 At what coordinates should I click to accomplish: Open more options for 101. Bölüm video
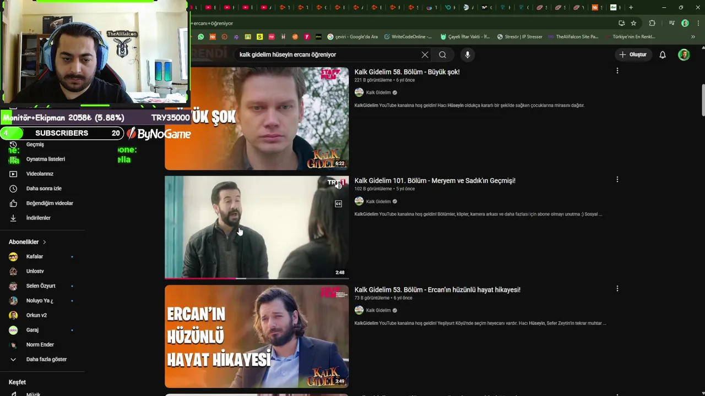[617, 179]
